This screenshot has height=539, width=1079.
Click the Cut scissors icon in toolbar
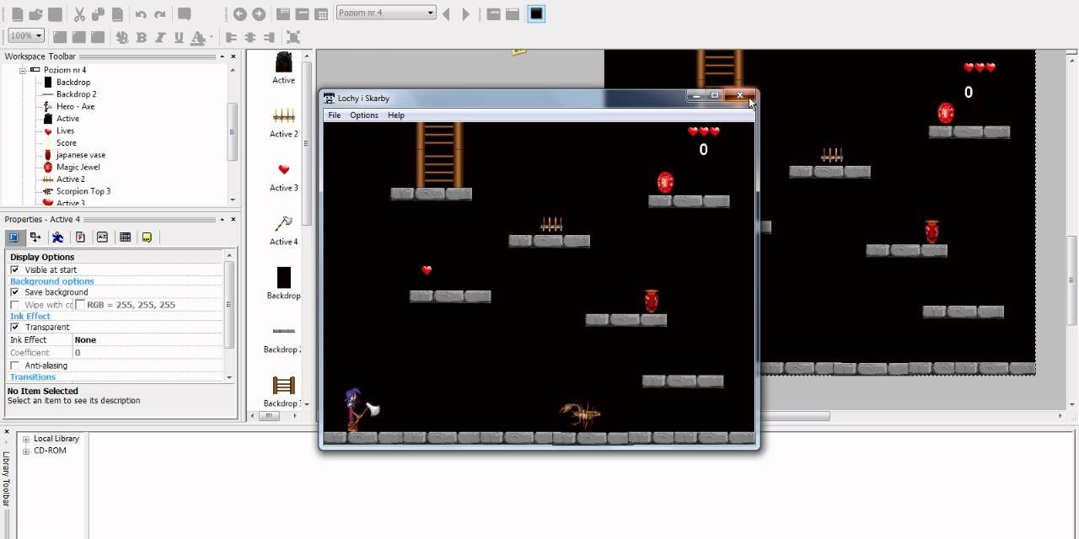(x=79, y=14)
